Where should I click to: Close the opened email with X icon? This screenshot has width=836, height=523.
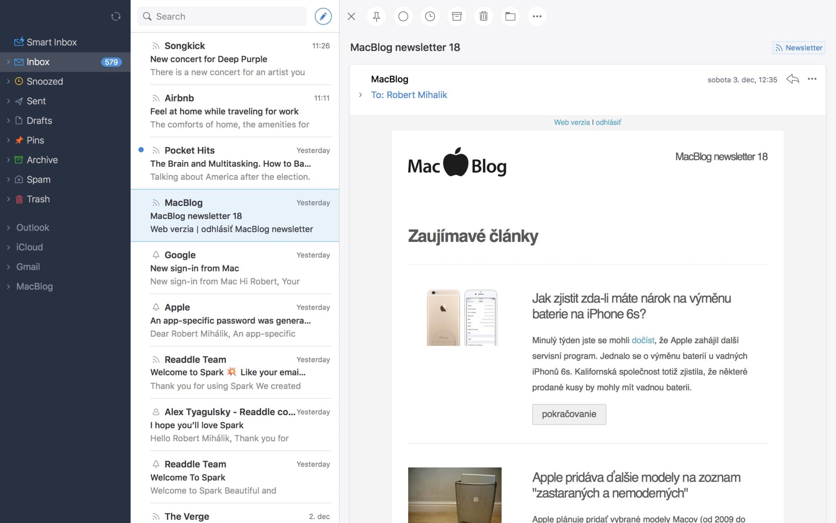[x=351, y=16]
